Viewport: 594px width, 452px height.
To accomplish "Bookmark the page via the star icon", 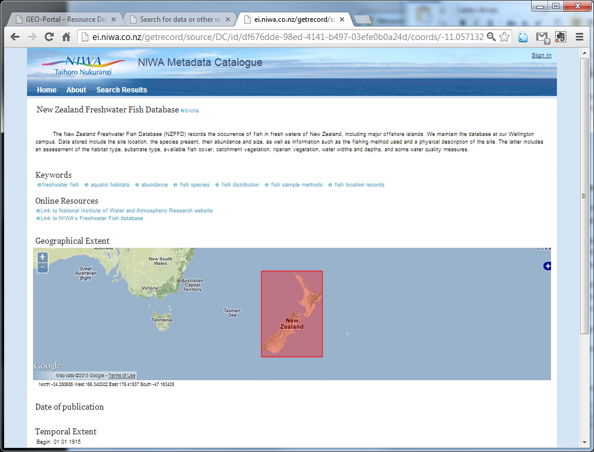I will pos(505,36).
